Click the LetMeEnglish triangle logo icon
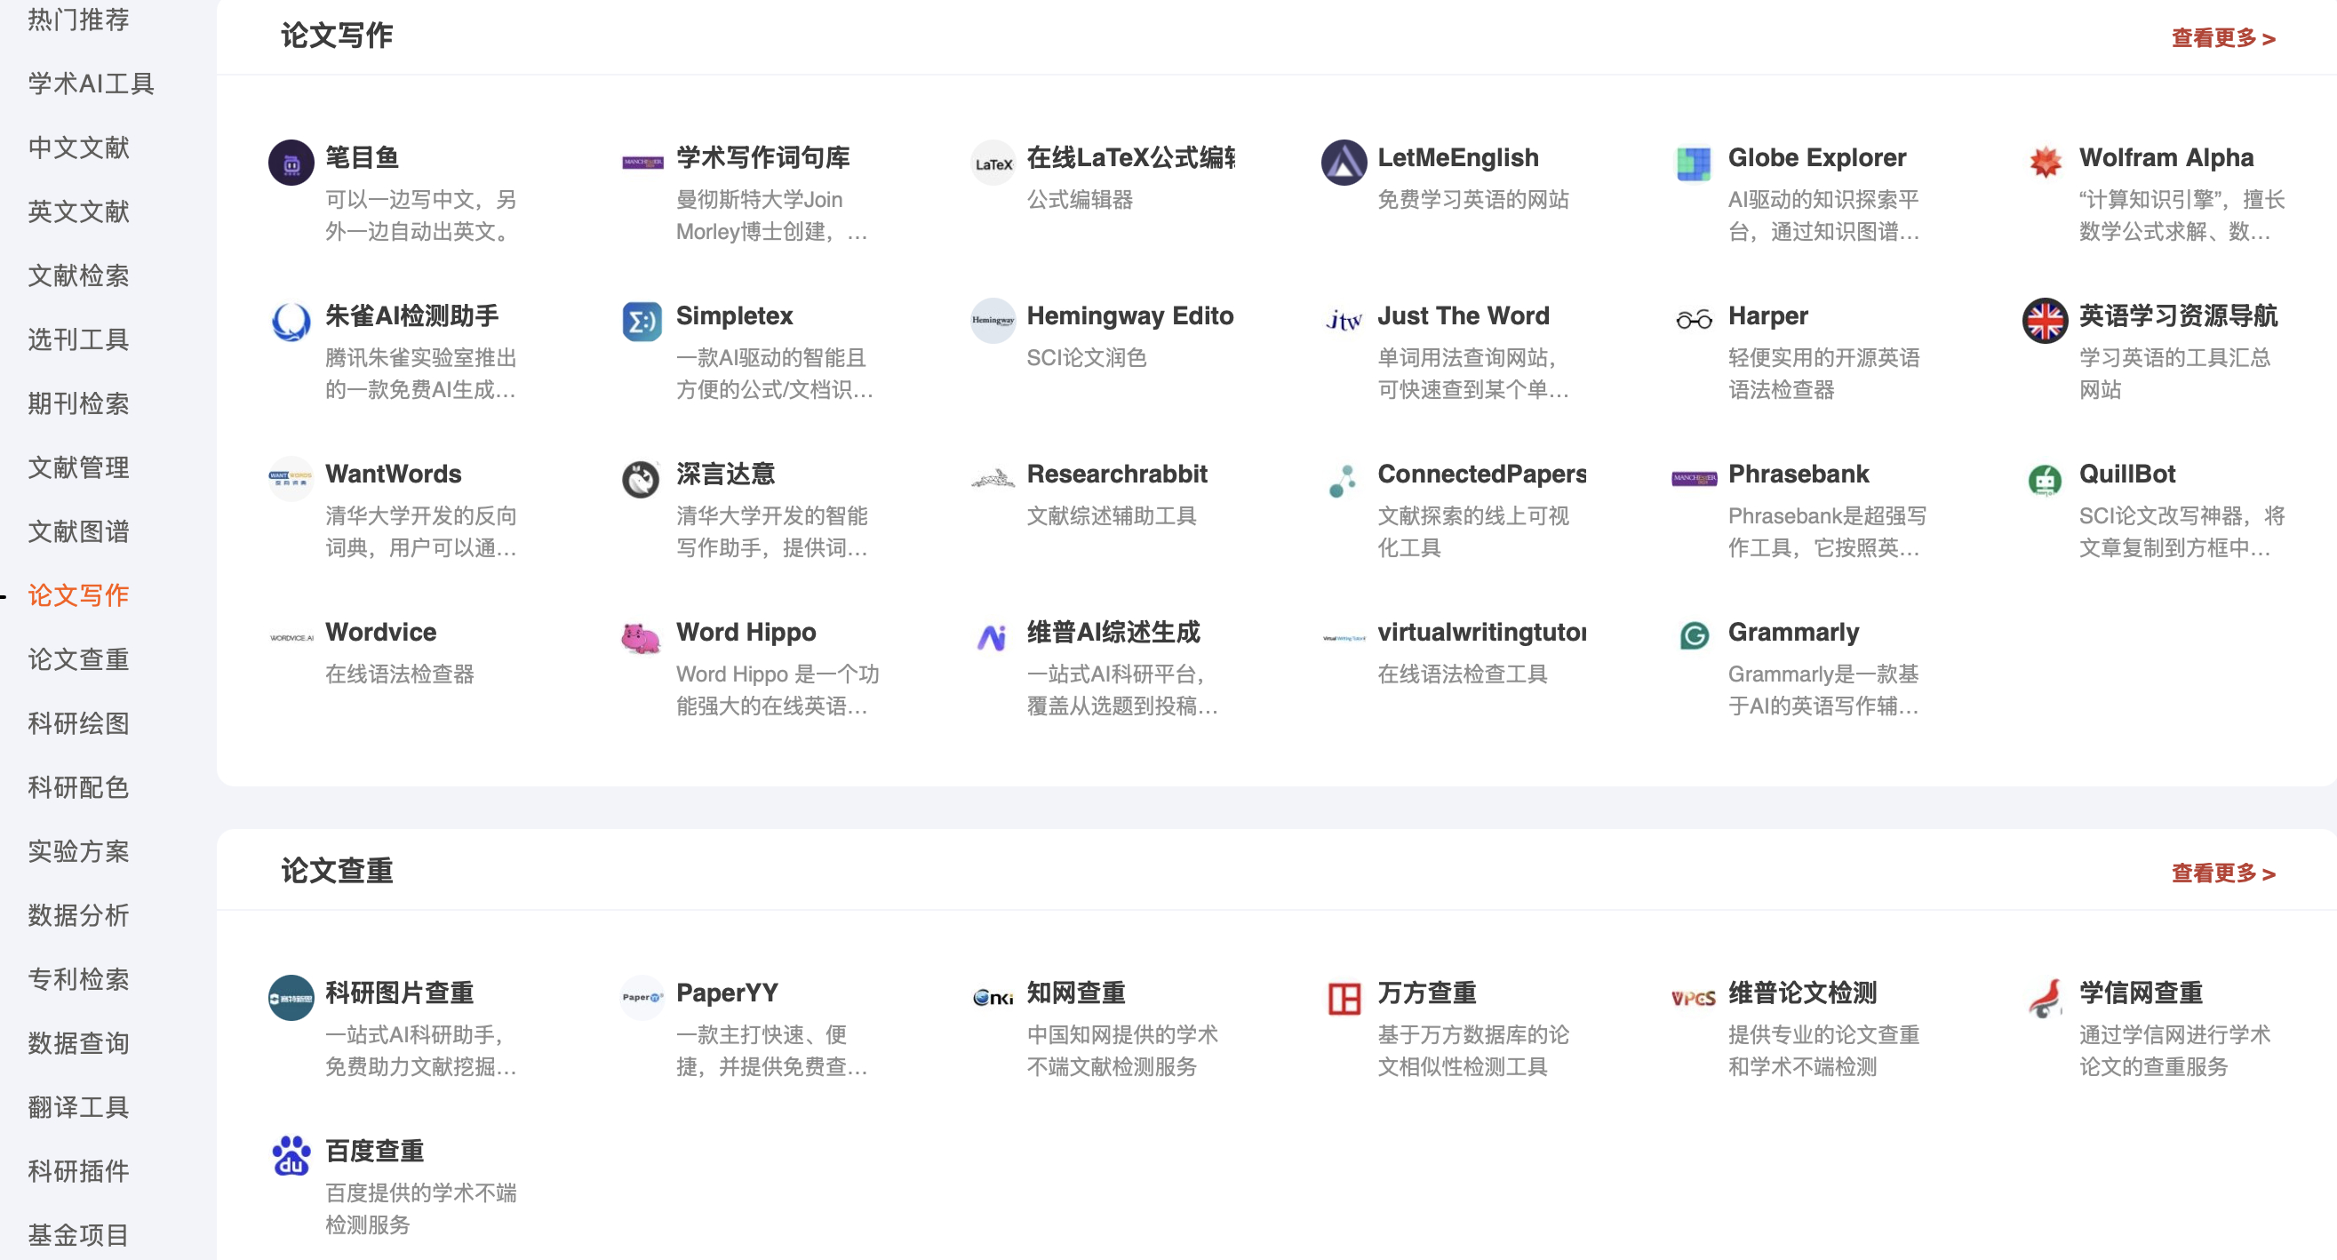 1343,162
